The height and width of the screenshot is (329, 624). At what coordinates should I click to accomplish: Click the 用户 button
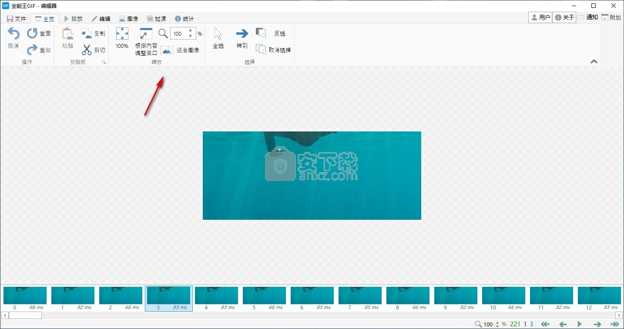[540, 17]
